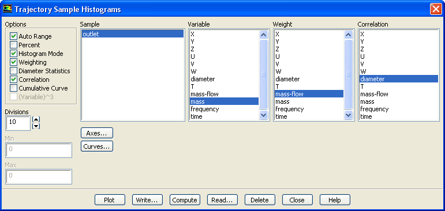Select mass in the Correlation list
The height and width of the screenshot is (211, 445).
tap(399, 101)
